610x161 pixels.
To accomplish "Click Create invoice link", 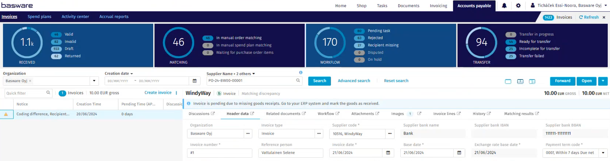I will tap(158, 93).
